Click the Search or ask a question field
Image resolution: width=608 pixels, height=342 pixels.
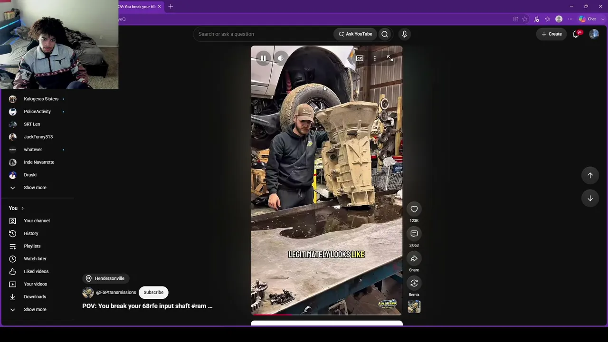coord(264,34)
